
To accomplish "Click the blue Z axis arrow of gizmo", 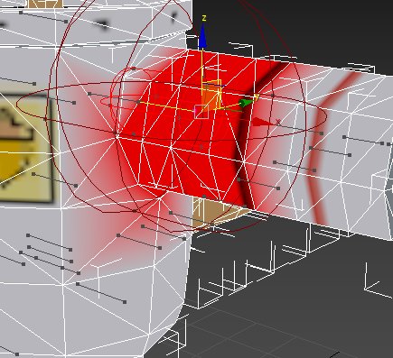I will pyautogui.click(x=202, y=36).
